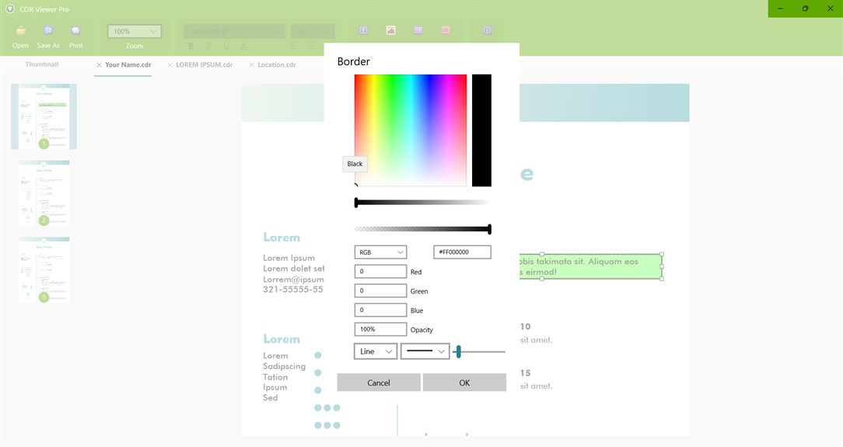
Task: Click the comment toolbar icon
Action: pos(446,29)
